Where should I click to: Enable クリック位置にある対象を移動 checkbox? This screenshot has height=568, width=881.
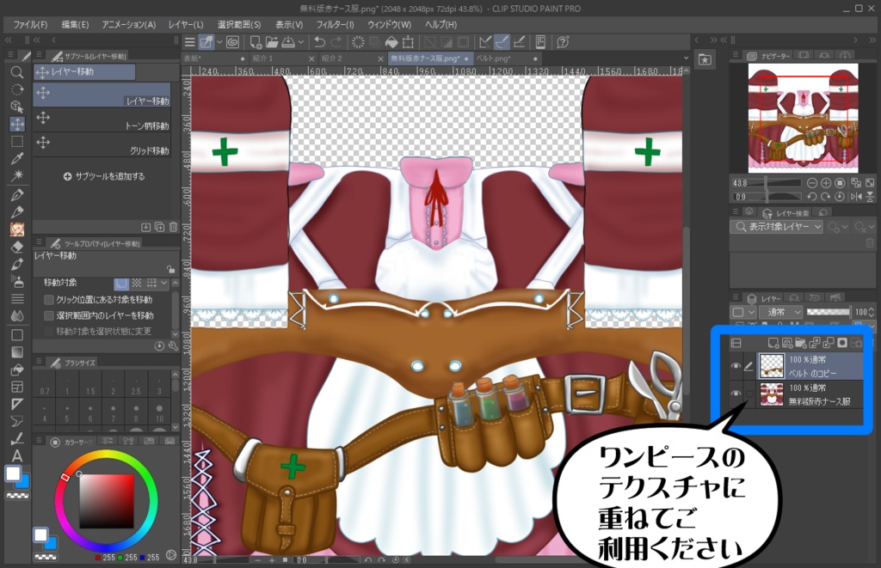pos(47,299)
